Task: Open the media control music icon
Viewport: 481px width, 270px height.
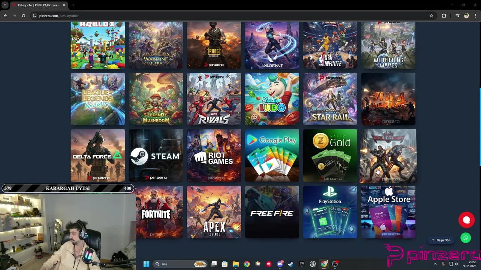Action: pos(457,16)
